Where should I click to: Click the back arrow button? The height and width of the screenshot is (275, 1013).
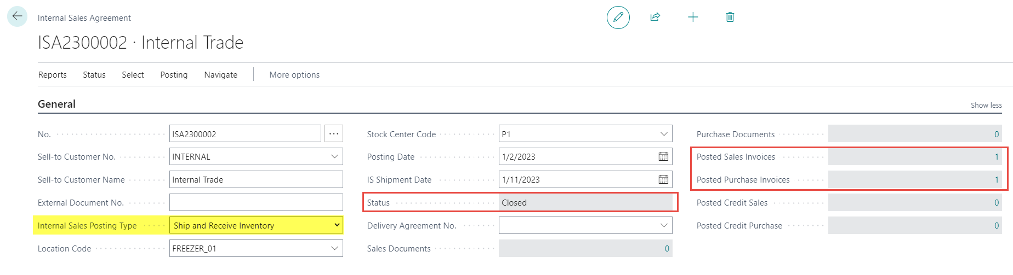[x=17, y=16]
